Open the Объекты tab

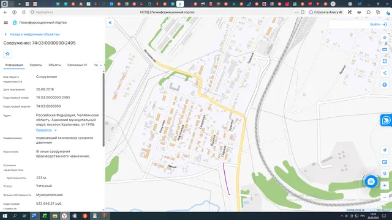pyautogui.click(x=55, y=65)
